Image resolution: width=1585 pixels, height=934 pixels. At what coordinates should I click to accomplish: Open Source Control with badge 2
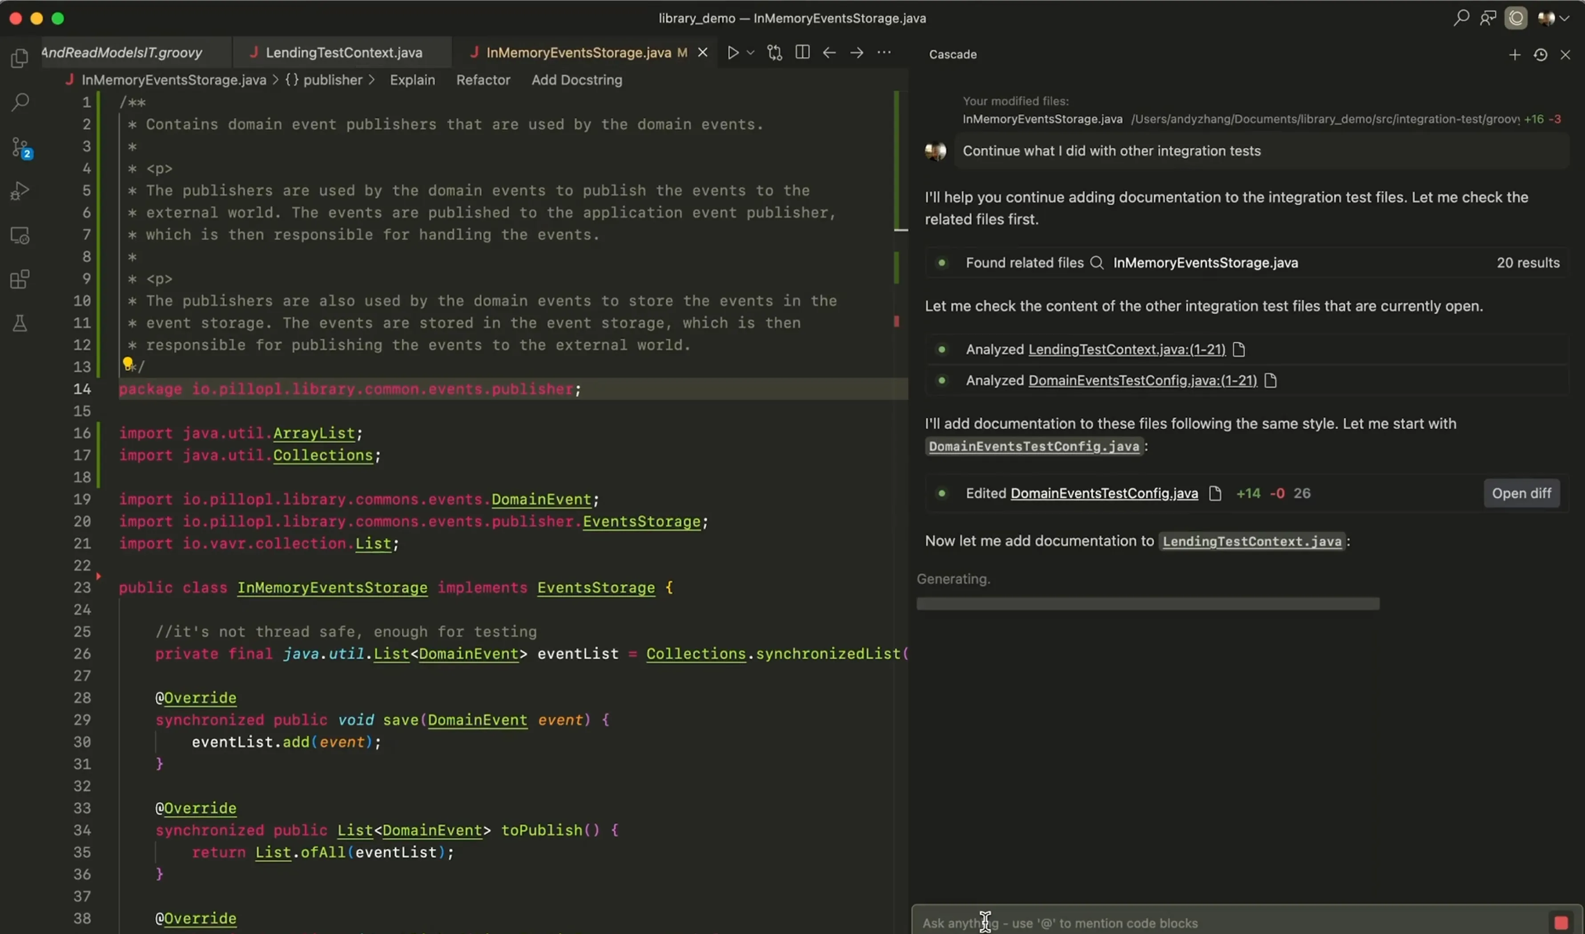(20, 147)
